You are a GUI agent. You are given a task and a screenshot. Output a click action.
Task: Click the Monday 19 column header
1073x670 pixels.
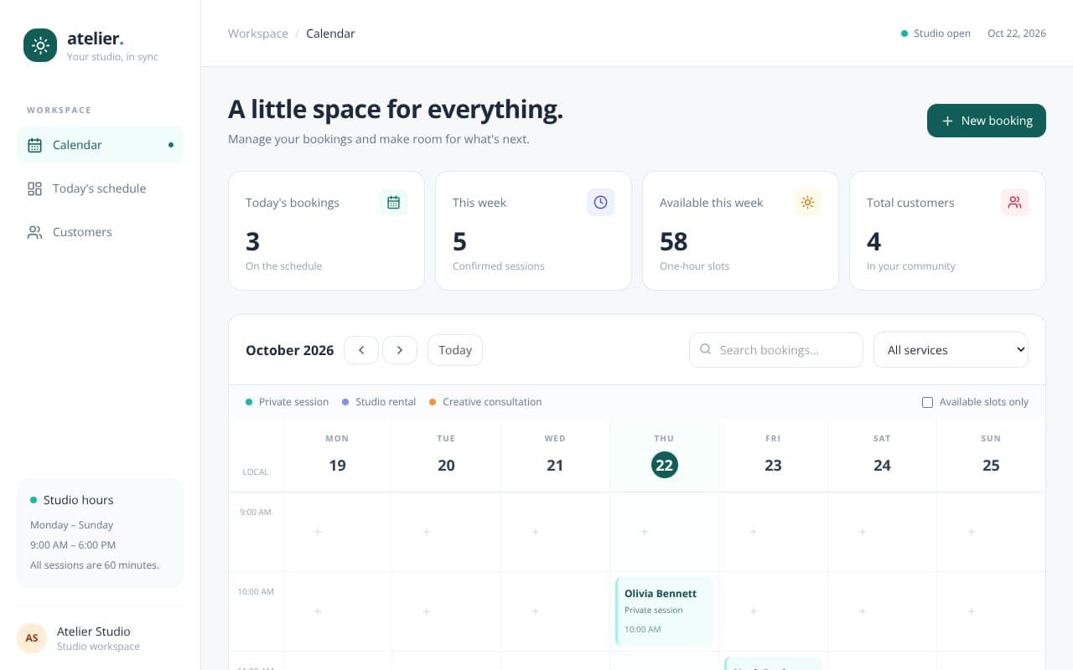(337, 456)
